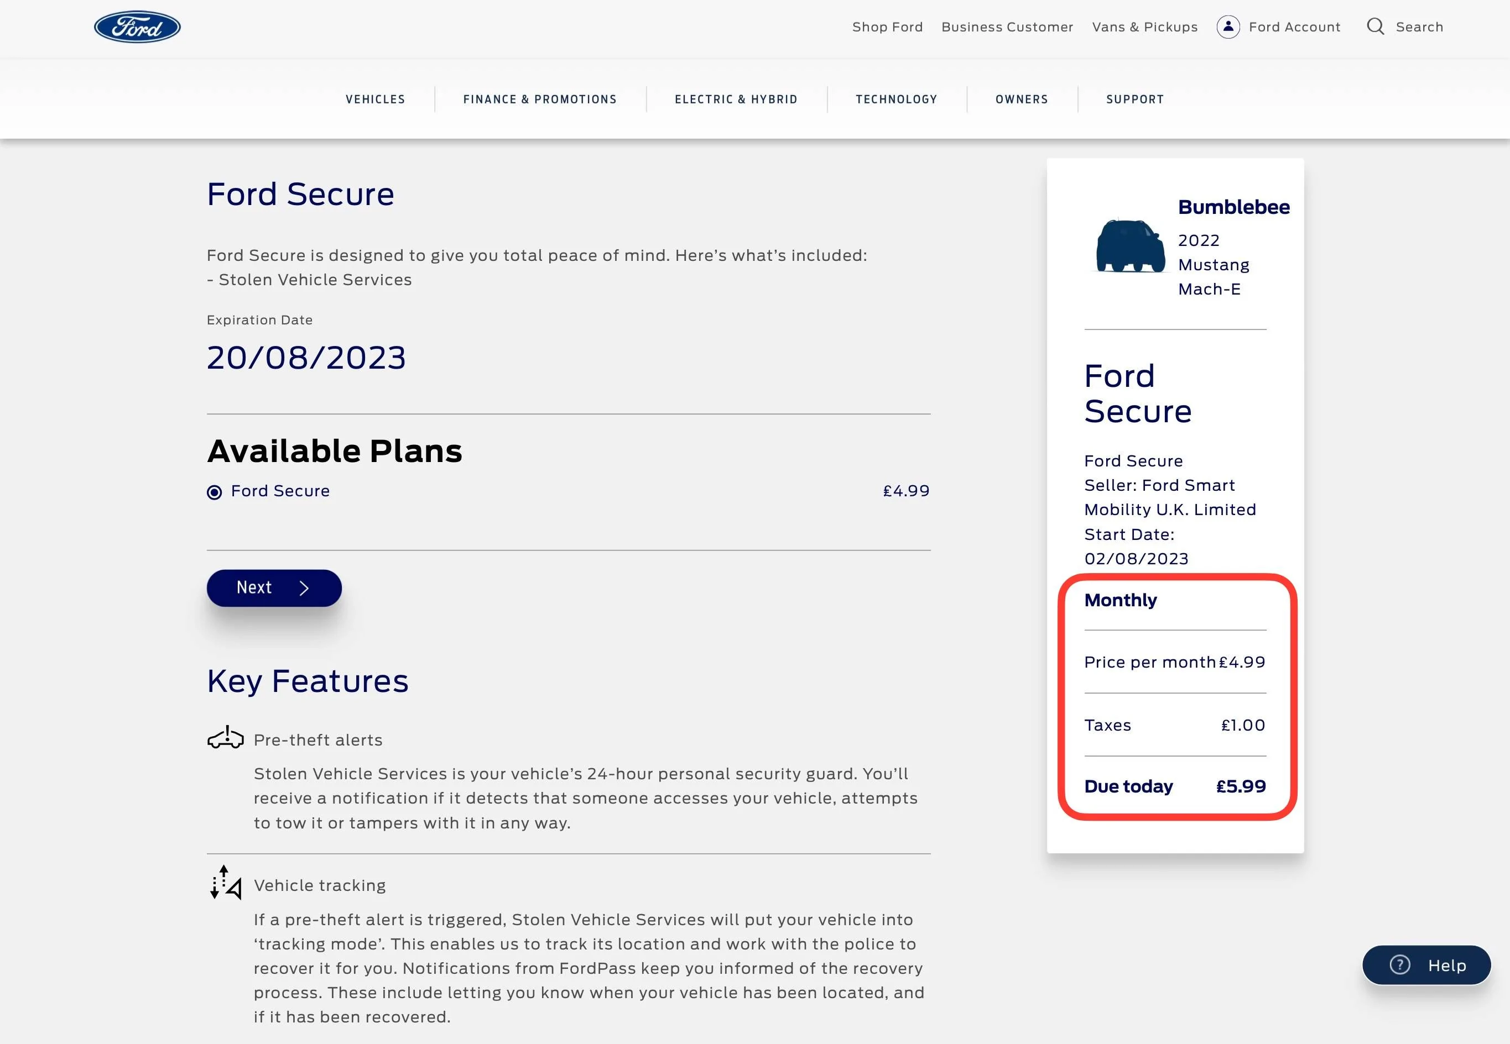Expand the Electric & Hybrid menu
The image size is (1510, 1044).
[736, 99]
